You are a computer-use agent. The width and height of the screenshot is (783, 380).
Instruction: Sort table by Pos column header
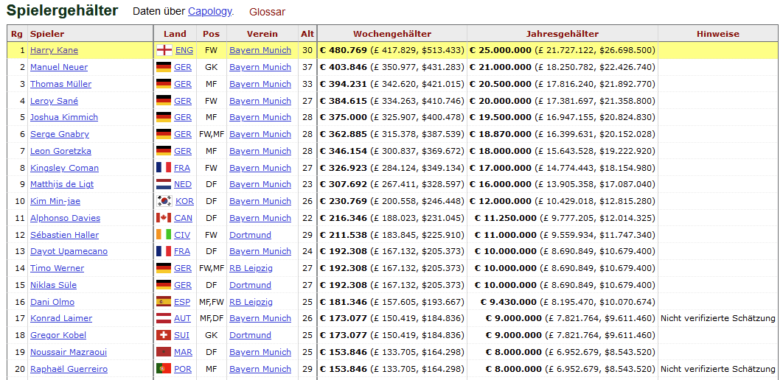click(x=211, y=34)
